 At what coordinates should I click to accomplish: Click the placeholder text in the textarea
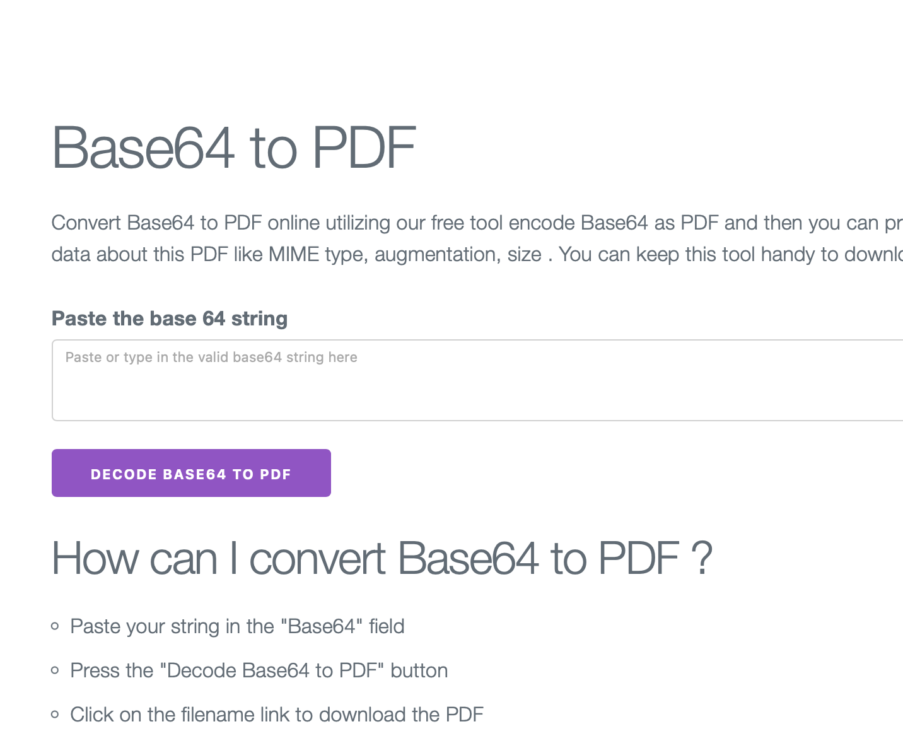(211, 357)
